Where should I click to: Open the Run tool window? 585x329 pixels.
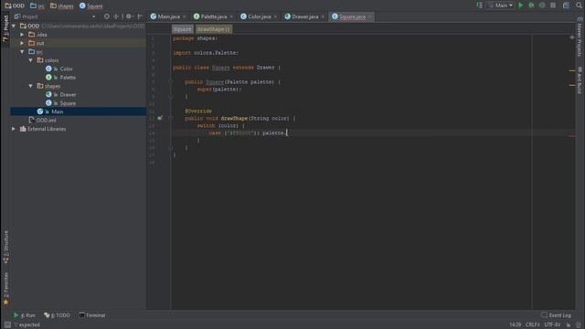coord(25,315)
